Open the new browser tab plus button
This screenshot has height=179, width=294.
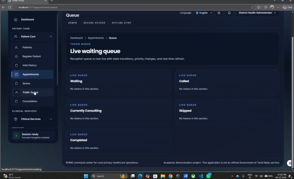[x=52, y=1]
